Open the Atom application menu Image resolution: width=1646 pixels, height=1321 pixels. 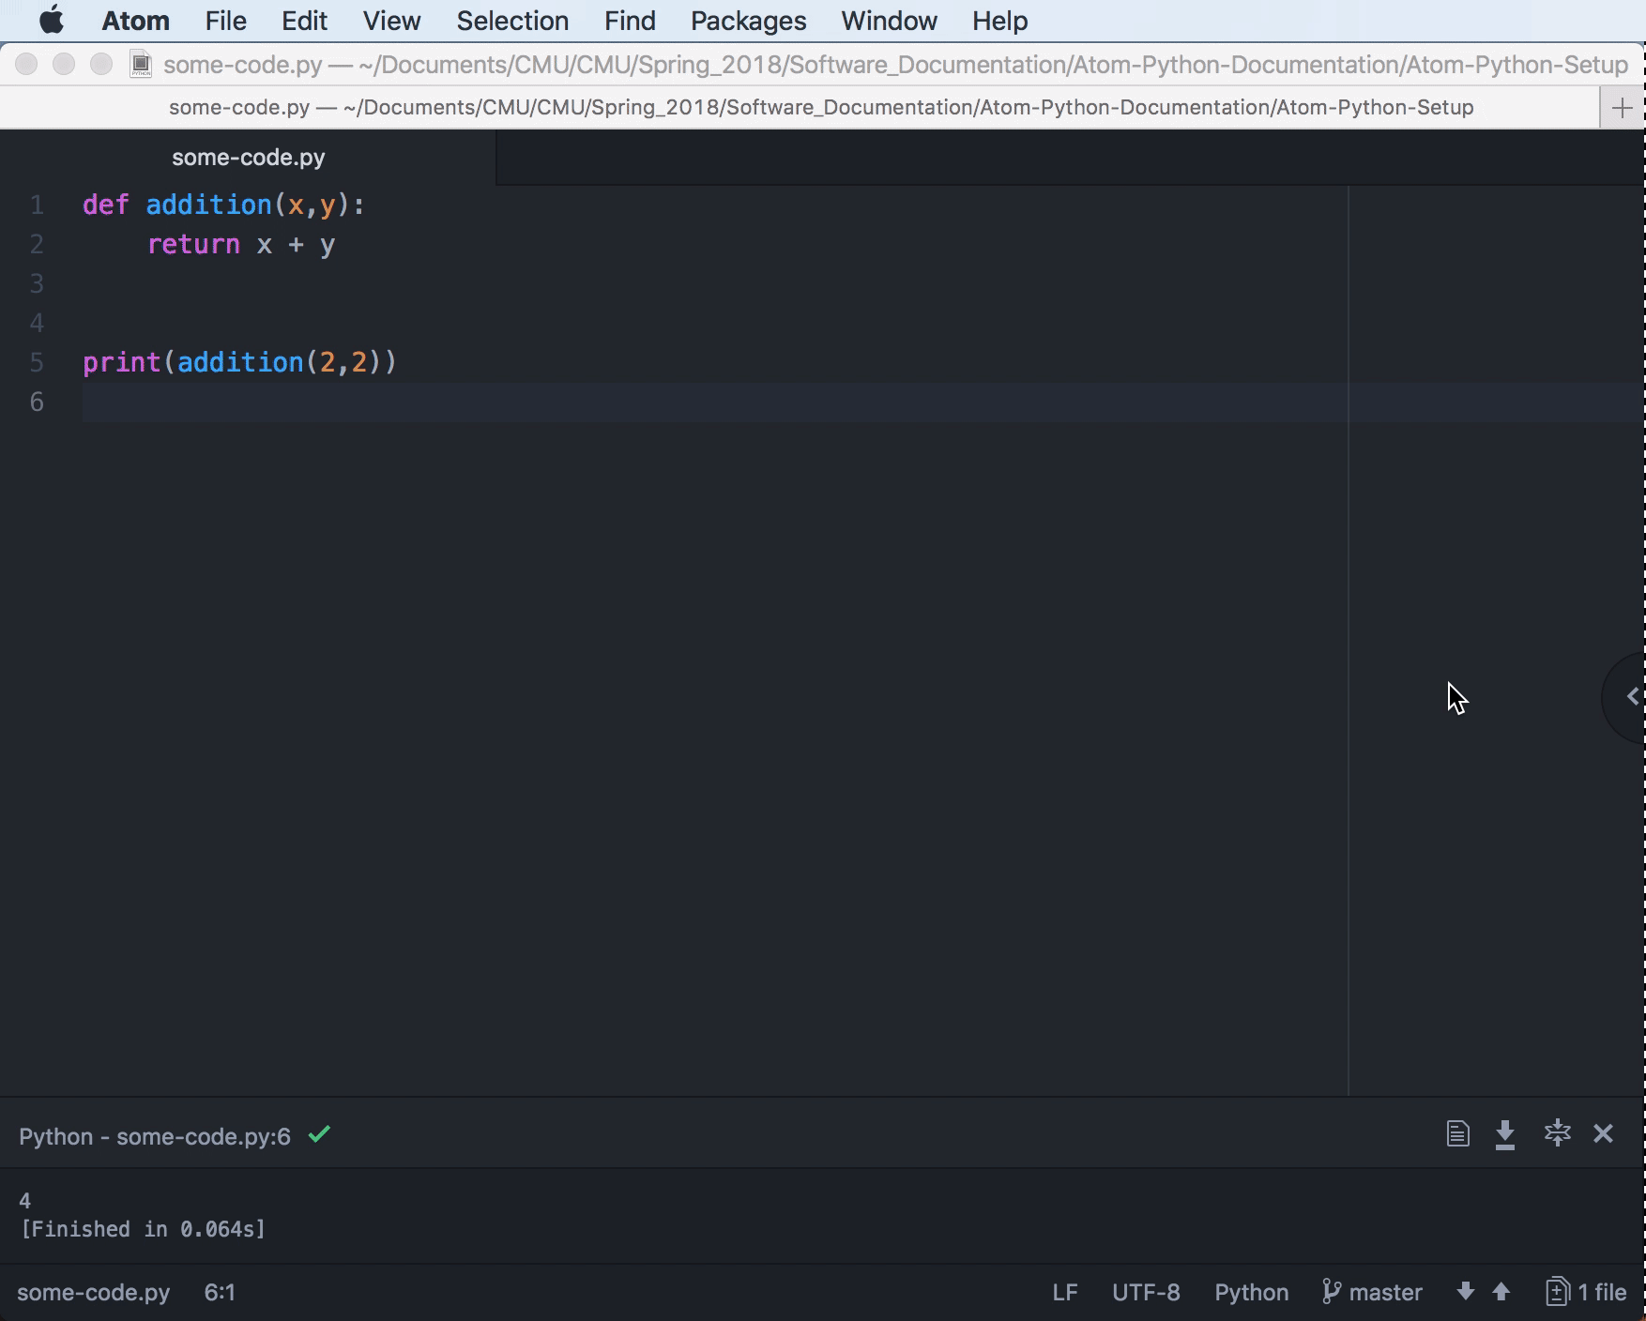(135, 21)
